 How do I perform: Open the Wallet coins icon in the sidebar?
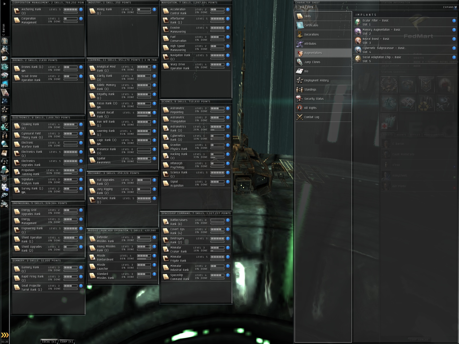5,126
